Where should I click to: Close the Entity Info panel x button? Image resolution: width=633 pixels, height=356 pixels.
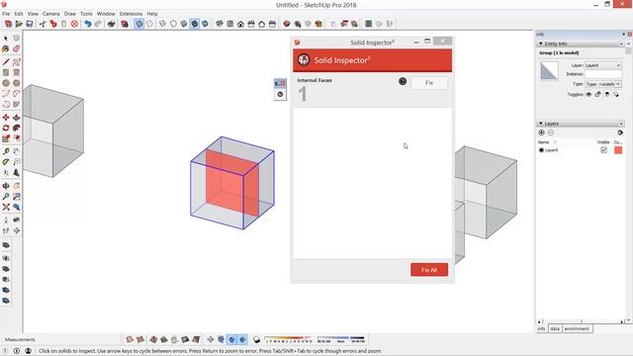(621, 44)
